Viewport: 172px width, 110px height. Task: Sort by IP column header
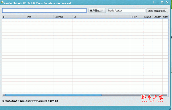pos(13,17)
